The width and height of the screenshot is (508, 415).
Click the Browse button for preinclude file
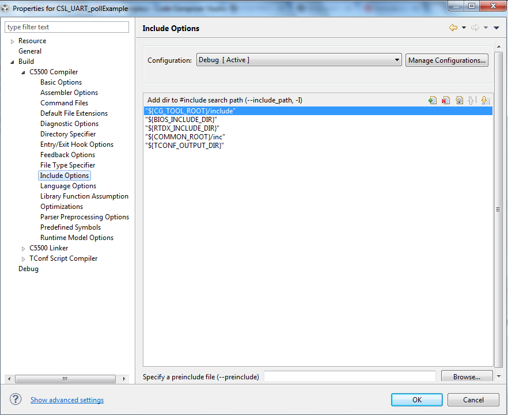[x=467, y=376]
